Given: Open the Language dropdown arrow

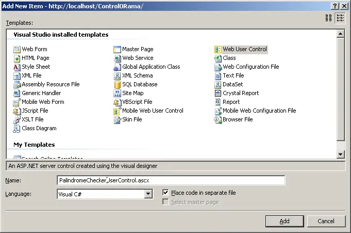Looking at the screenshot, I should click(148, 194).
